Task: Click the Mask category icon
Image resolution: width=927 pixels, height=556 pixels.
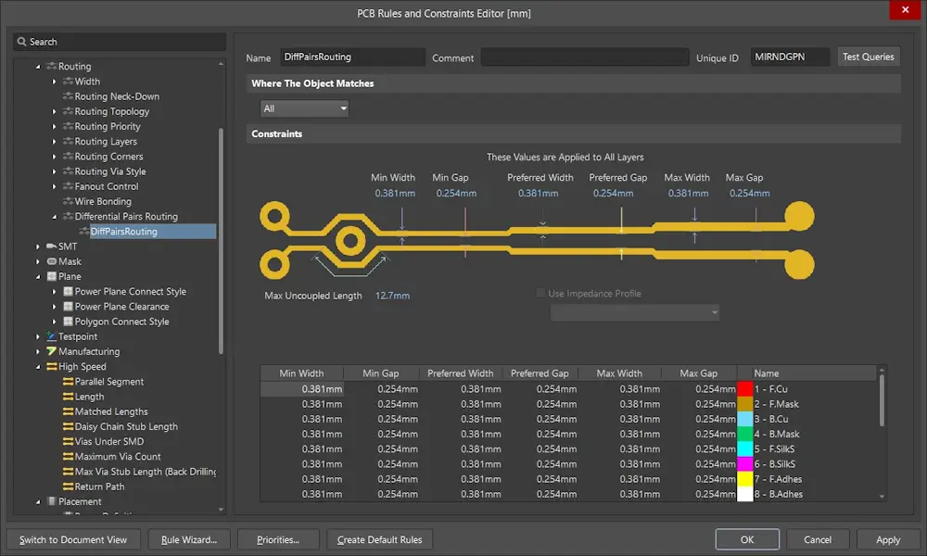Action: pyautogui.click(x=52, y=261)
